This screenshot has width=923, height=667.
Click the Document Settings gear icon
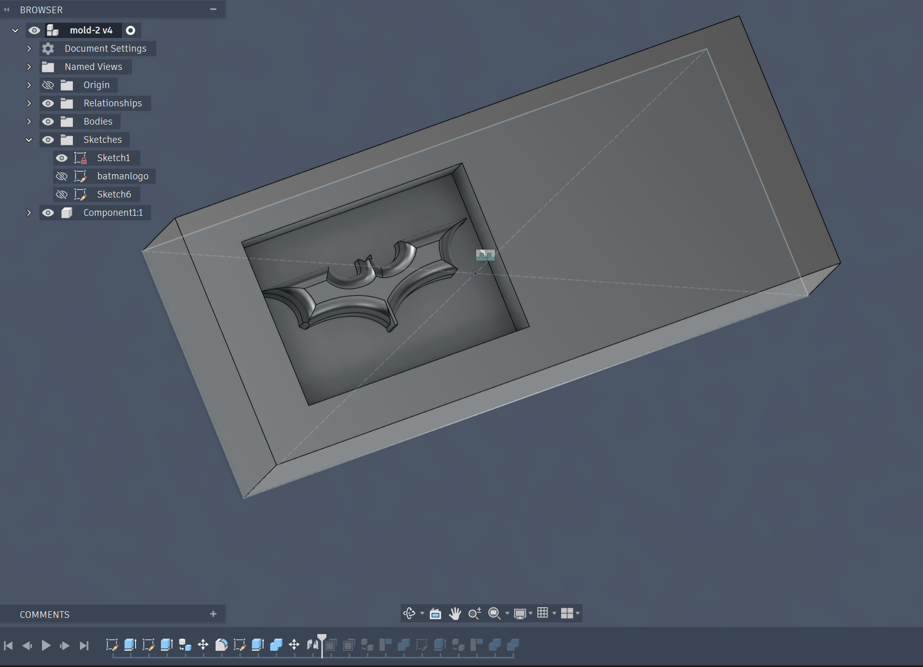pos(48,49)
